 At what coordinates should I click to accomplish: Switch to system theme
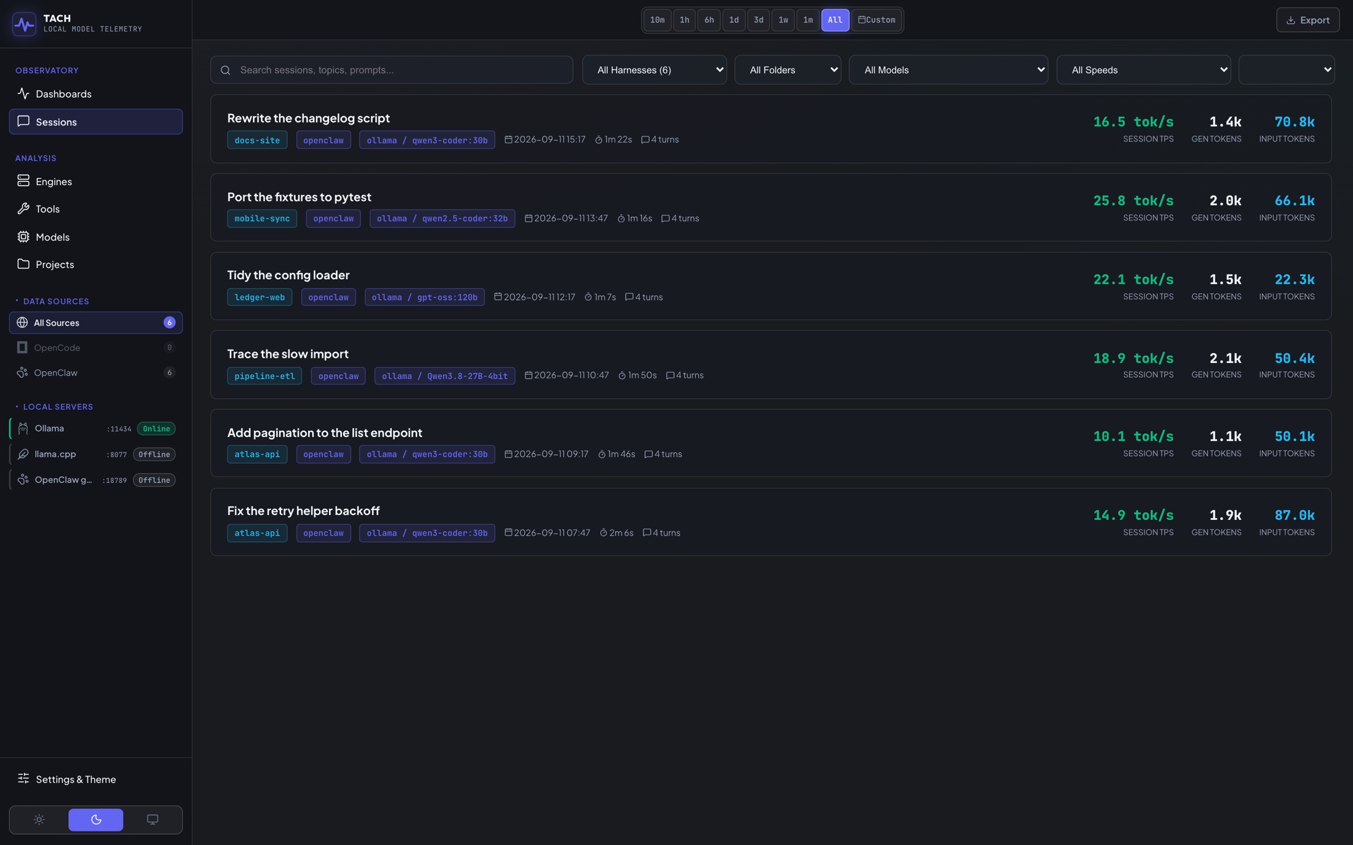153,820
